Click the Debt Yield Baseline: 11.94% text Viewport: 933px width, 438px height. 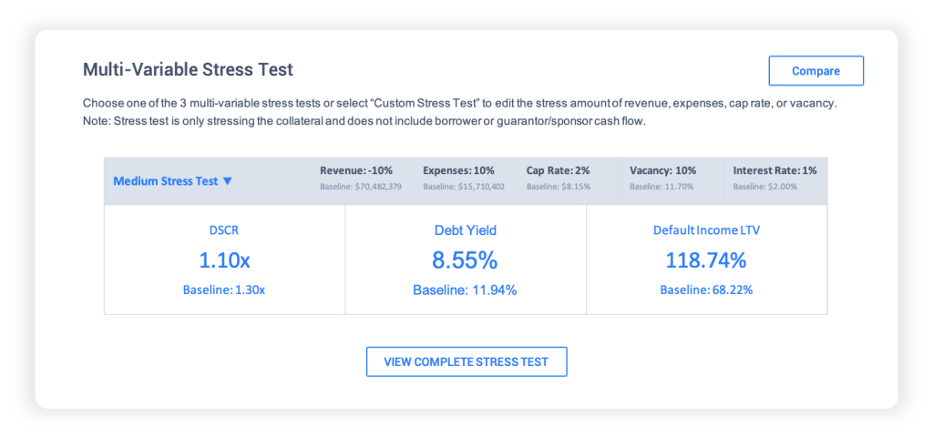tap(465, 290)
